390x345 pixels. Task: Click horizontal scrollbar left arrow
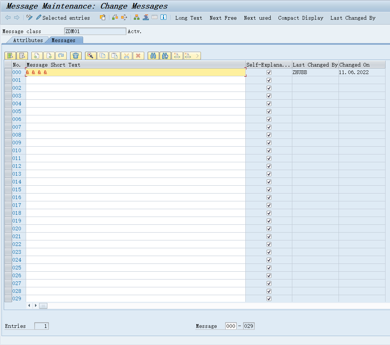tap(29, 306)
